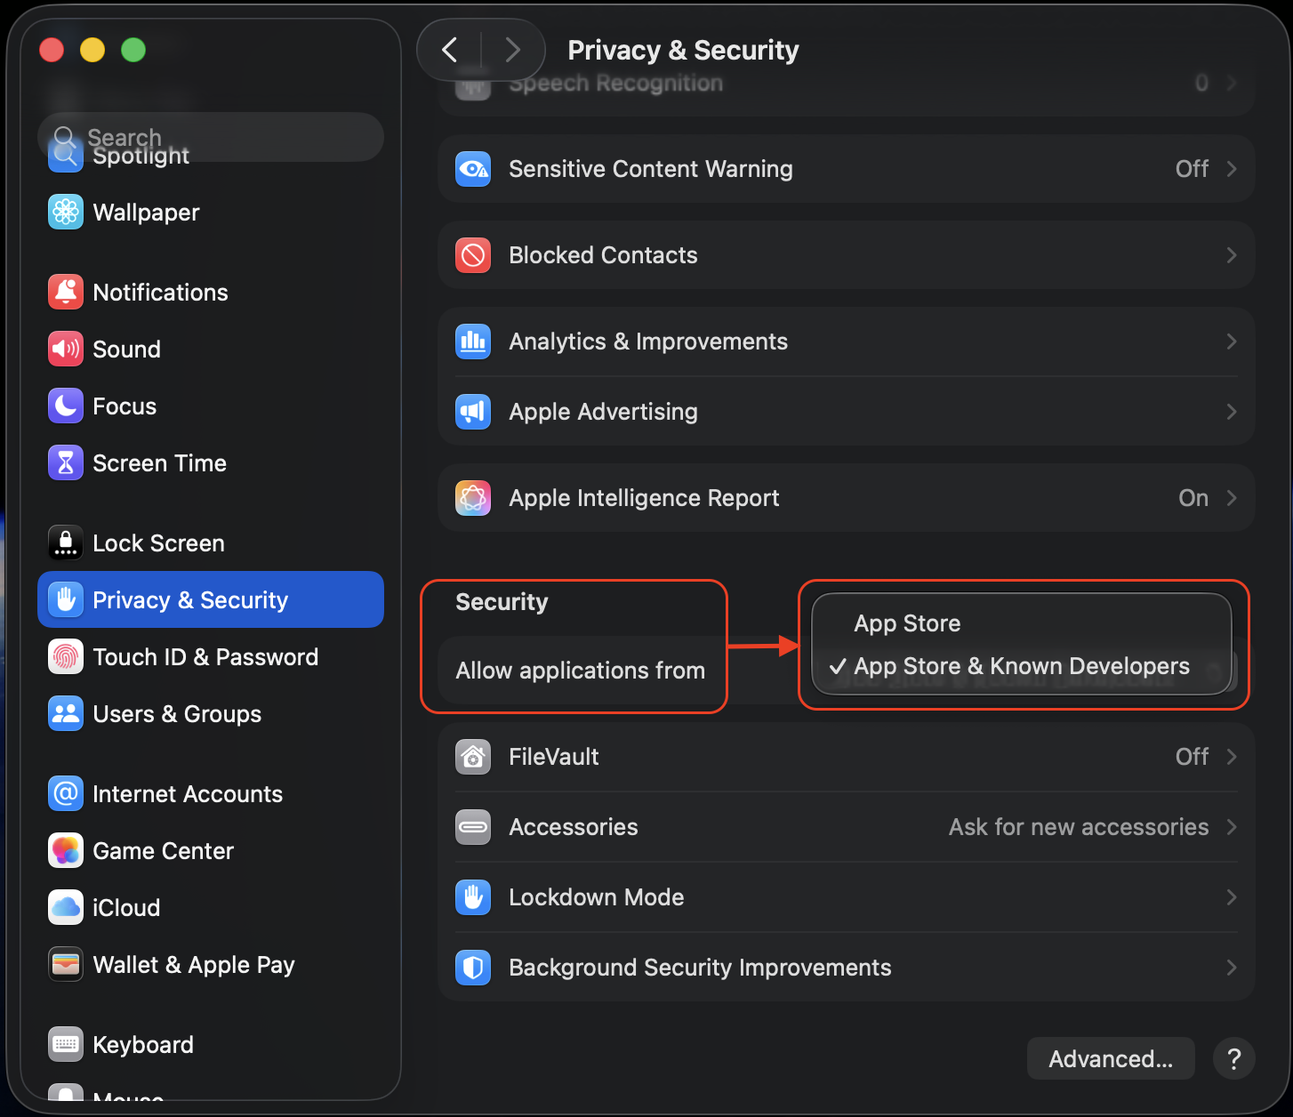This screenshot has width=1293, height=1117.
Task: Choose App Store & Known Developers option
Action: 1022,666
